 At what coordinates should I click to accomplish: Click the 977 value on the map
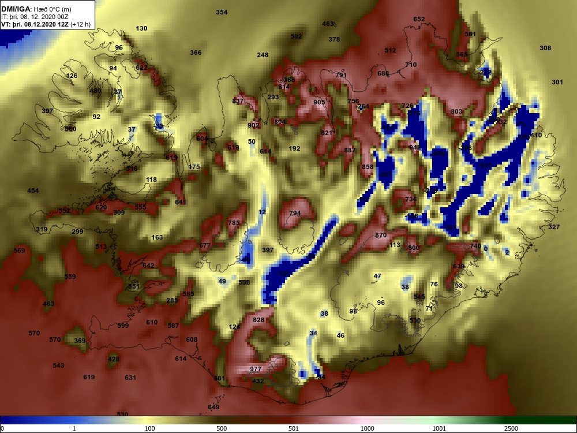pyautogui.click(x=256, y=369)
